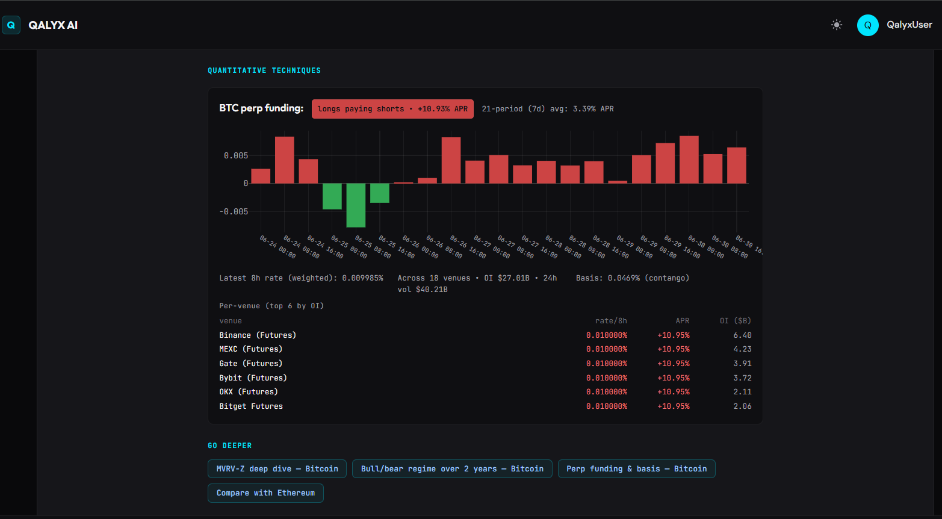Open the QalyxUser avatar icon
This screenshot has width=942, height=519.
pos(867,25)
